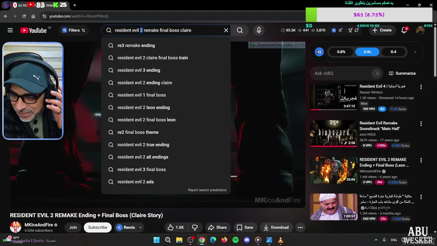Go to the YouTube home logo
This screenshot has width=437, height=246.
pos(33,30)
